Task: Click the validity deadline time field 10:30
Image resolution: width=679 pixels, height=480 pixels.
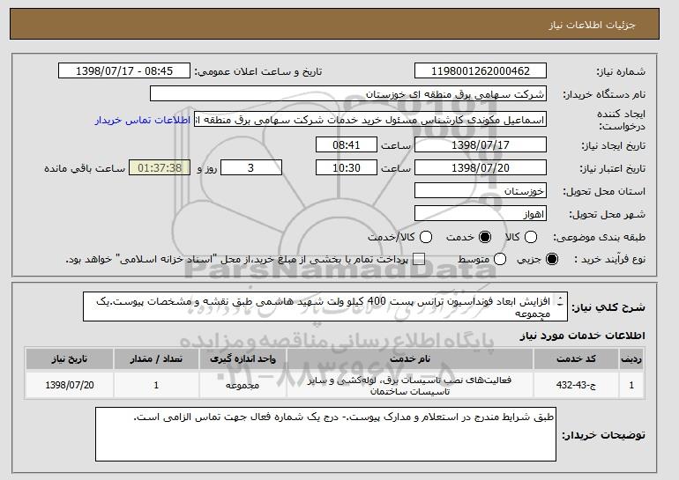Action: 347,166
